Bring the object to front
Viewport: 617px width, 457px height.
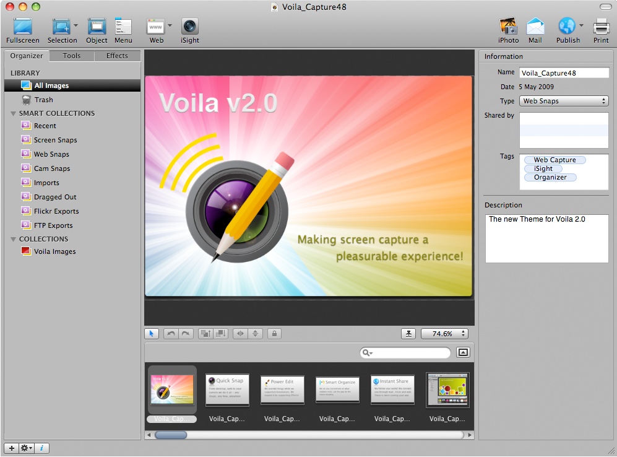205,334
